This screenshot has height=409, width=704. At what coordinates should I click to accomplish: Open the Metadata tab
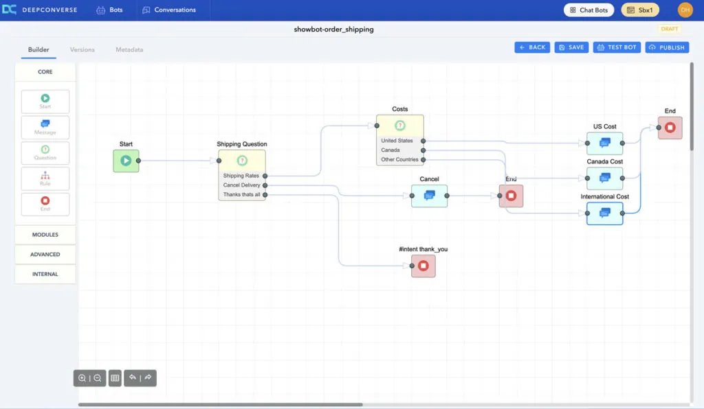[129, 49]
